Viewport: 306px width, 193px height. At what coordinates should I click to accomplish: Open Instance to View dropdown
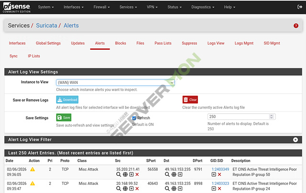(115, 82)
